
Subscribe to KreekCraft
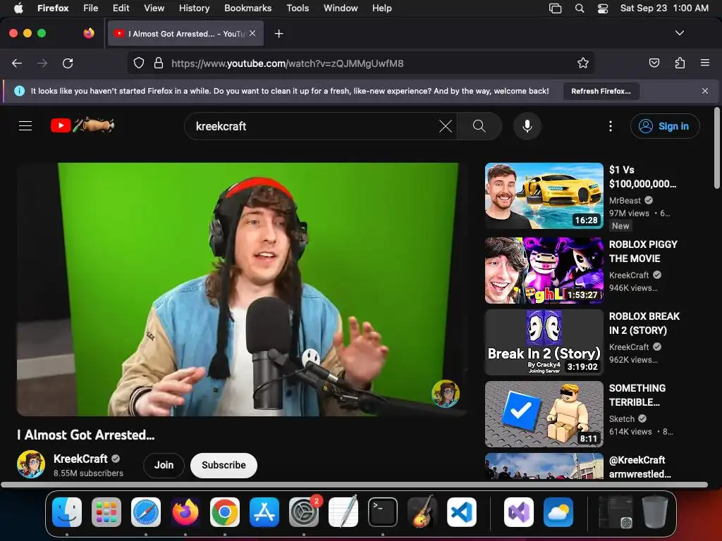pyautogui.click(x=224, y=465)
